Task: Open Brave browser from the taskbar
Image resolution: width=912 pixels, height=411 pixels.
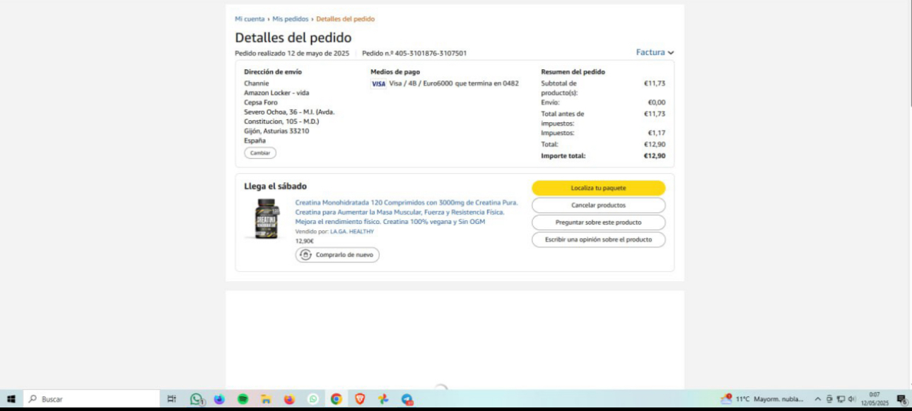Action: (360, 399)
